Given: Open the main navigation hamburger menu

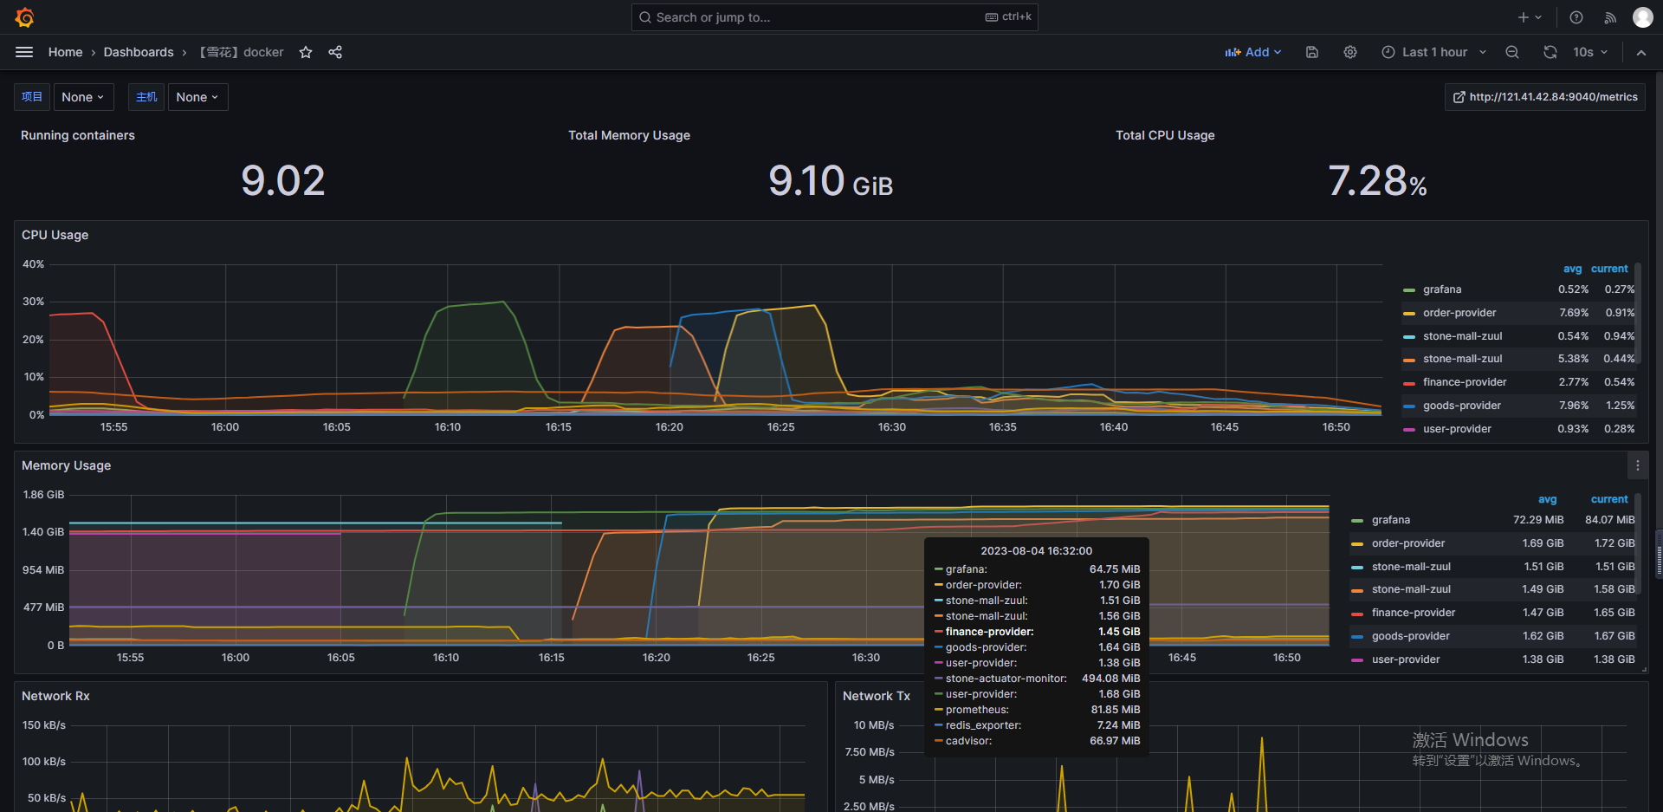Looking at the screenshot, I should click(23, 52).
